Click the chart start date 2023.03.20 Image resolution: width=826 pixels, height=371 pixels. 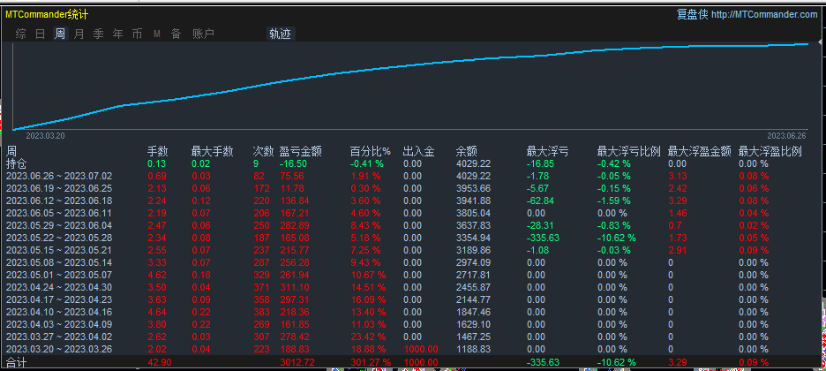pyautogui.click(x=45, y=135)
